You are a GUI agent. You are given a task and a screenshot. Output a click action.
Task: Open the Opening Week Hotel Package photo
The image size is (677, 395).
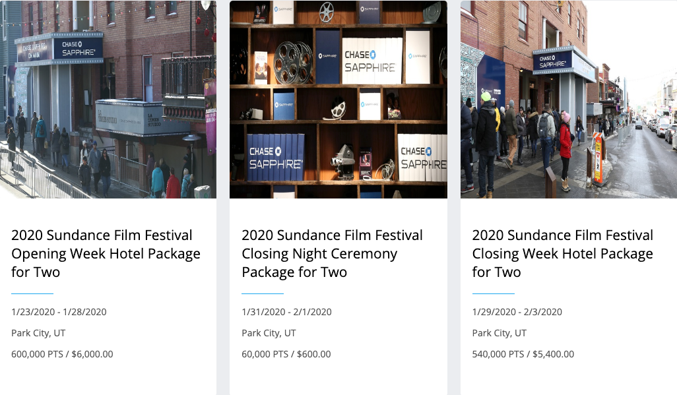pyautogui.click(x=108, y=99)
